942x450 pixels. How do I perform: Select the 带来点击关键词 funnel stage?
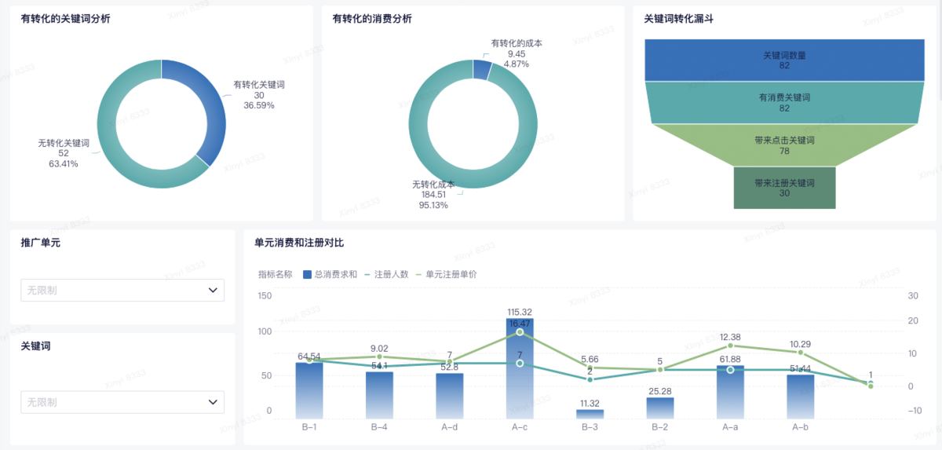click(785, 145)
